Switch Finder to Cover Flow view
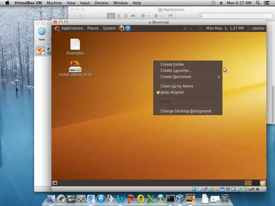275x206 pixels. pos(133,16)
